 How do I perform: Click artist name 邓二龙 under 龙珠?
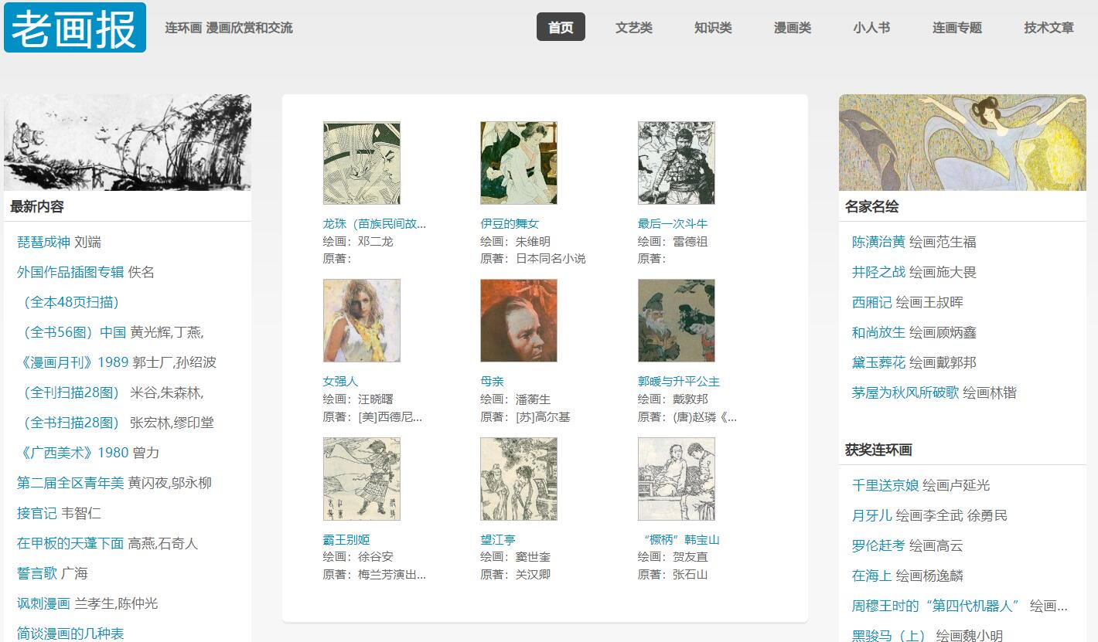pyautogui.click(x=376, y=241)
